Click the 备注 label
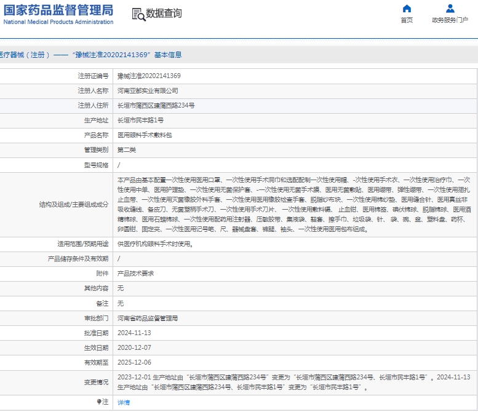478x412 pixels. point(102,304)
